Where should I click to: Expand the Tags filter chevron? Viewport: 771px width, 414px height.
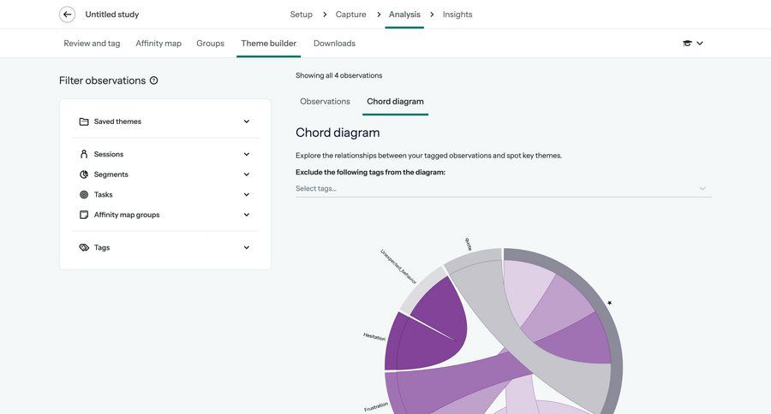(x=247, y=248)
